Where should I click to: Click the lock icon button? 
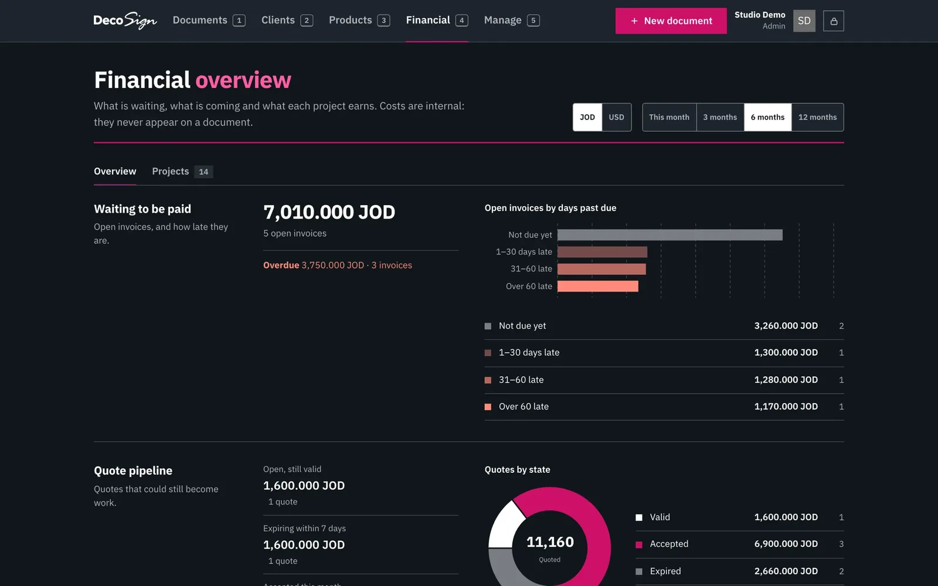[x=833, y=21]
